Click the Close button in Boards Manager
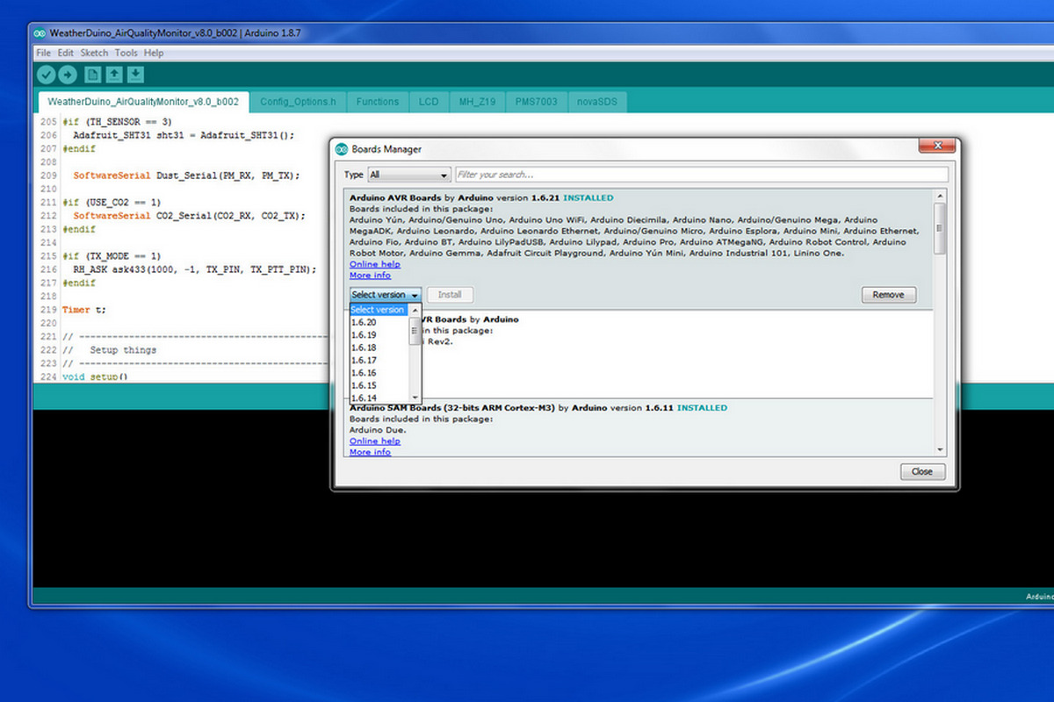This screenshot has width=1054, height=702. pyautogui.click(x=922, y=471)
